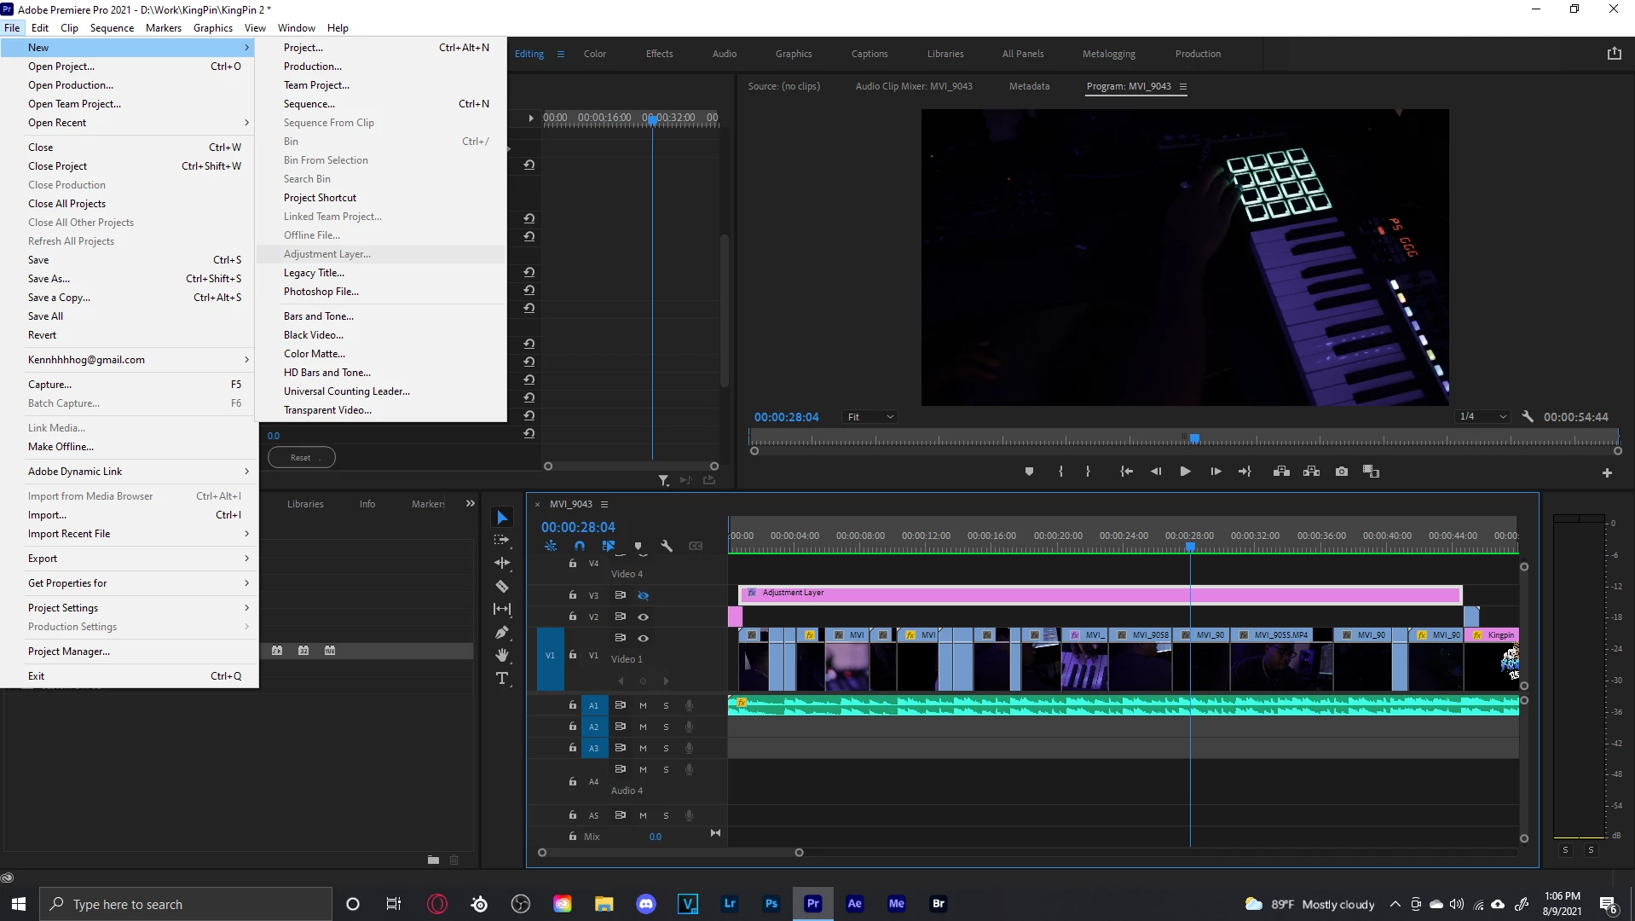Open timeline display settings wrench
The image size is (1635, 921).
[667, 546]
